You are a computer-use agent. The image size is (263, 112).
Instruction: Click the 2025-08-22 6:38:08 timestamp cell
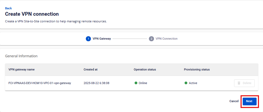96,83
